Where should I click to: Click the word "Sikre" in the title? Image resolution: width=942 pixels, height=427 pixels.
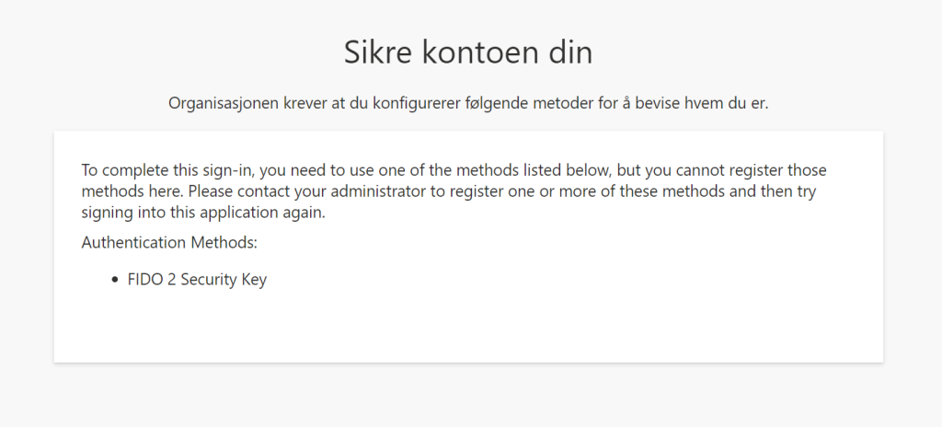pos(378,52)
